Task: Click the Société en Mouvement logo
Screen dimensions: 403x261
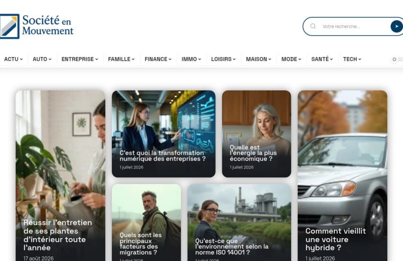Action: click(x=37, y=26)
